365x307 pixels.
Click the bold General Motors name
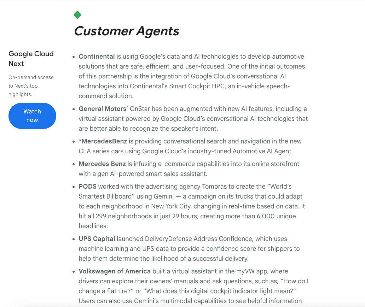pos(102,109)
